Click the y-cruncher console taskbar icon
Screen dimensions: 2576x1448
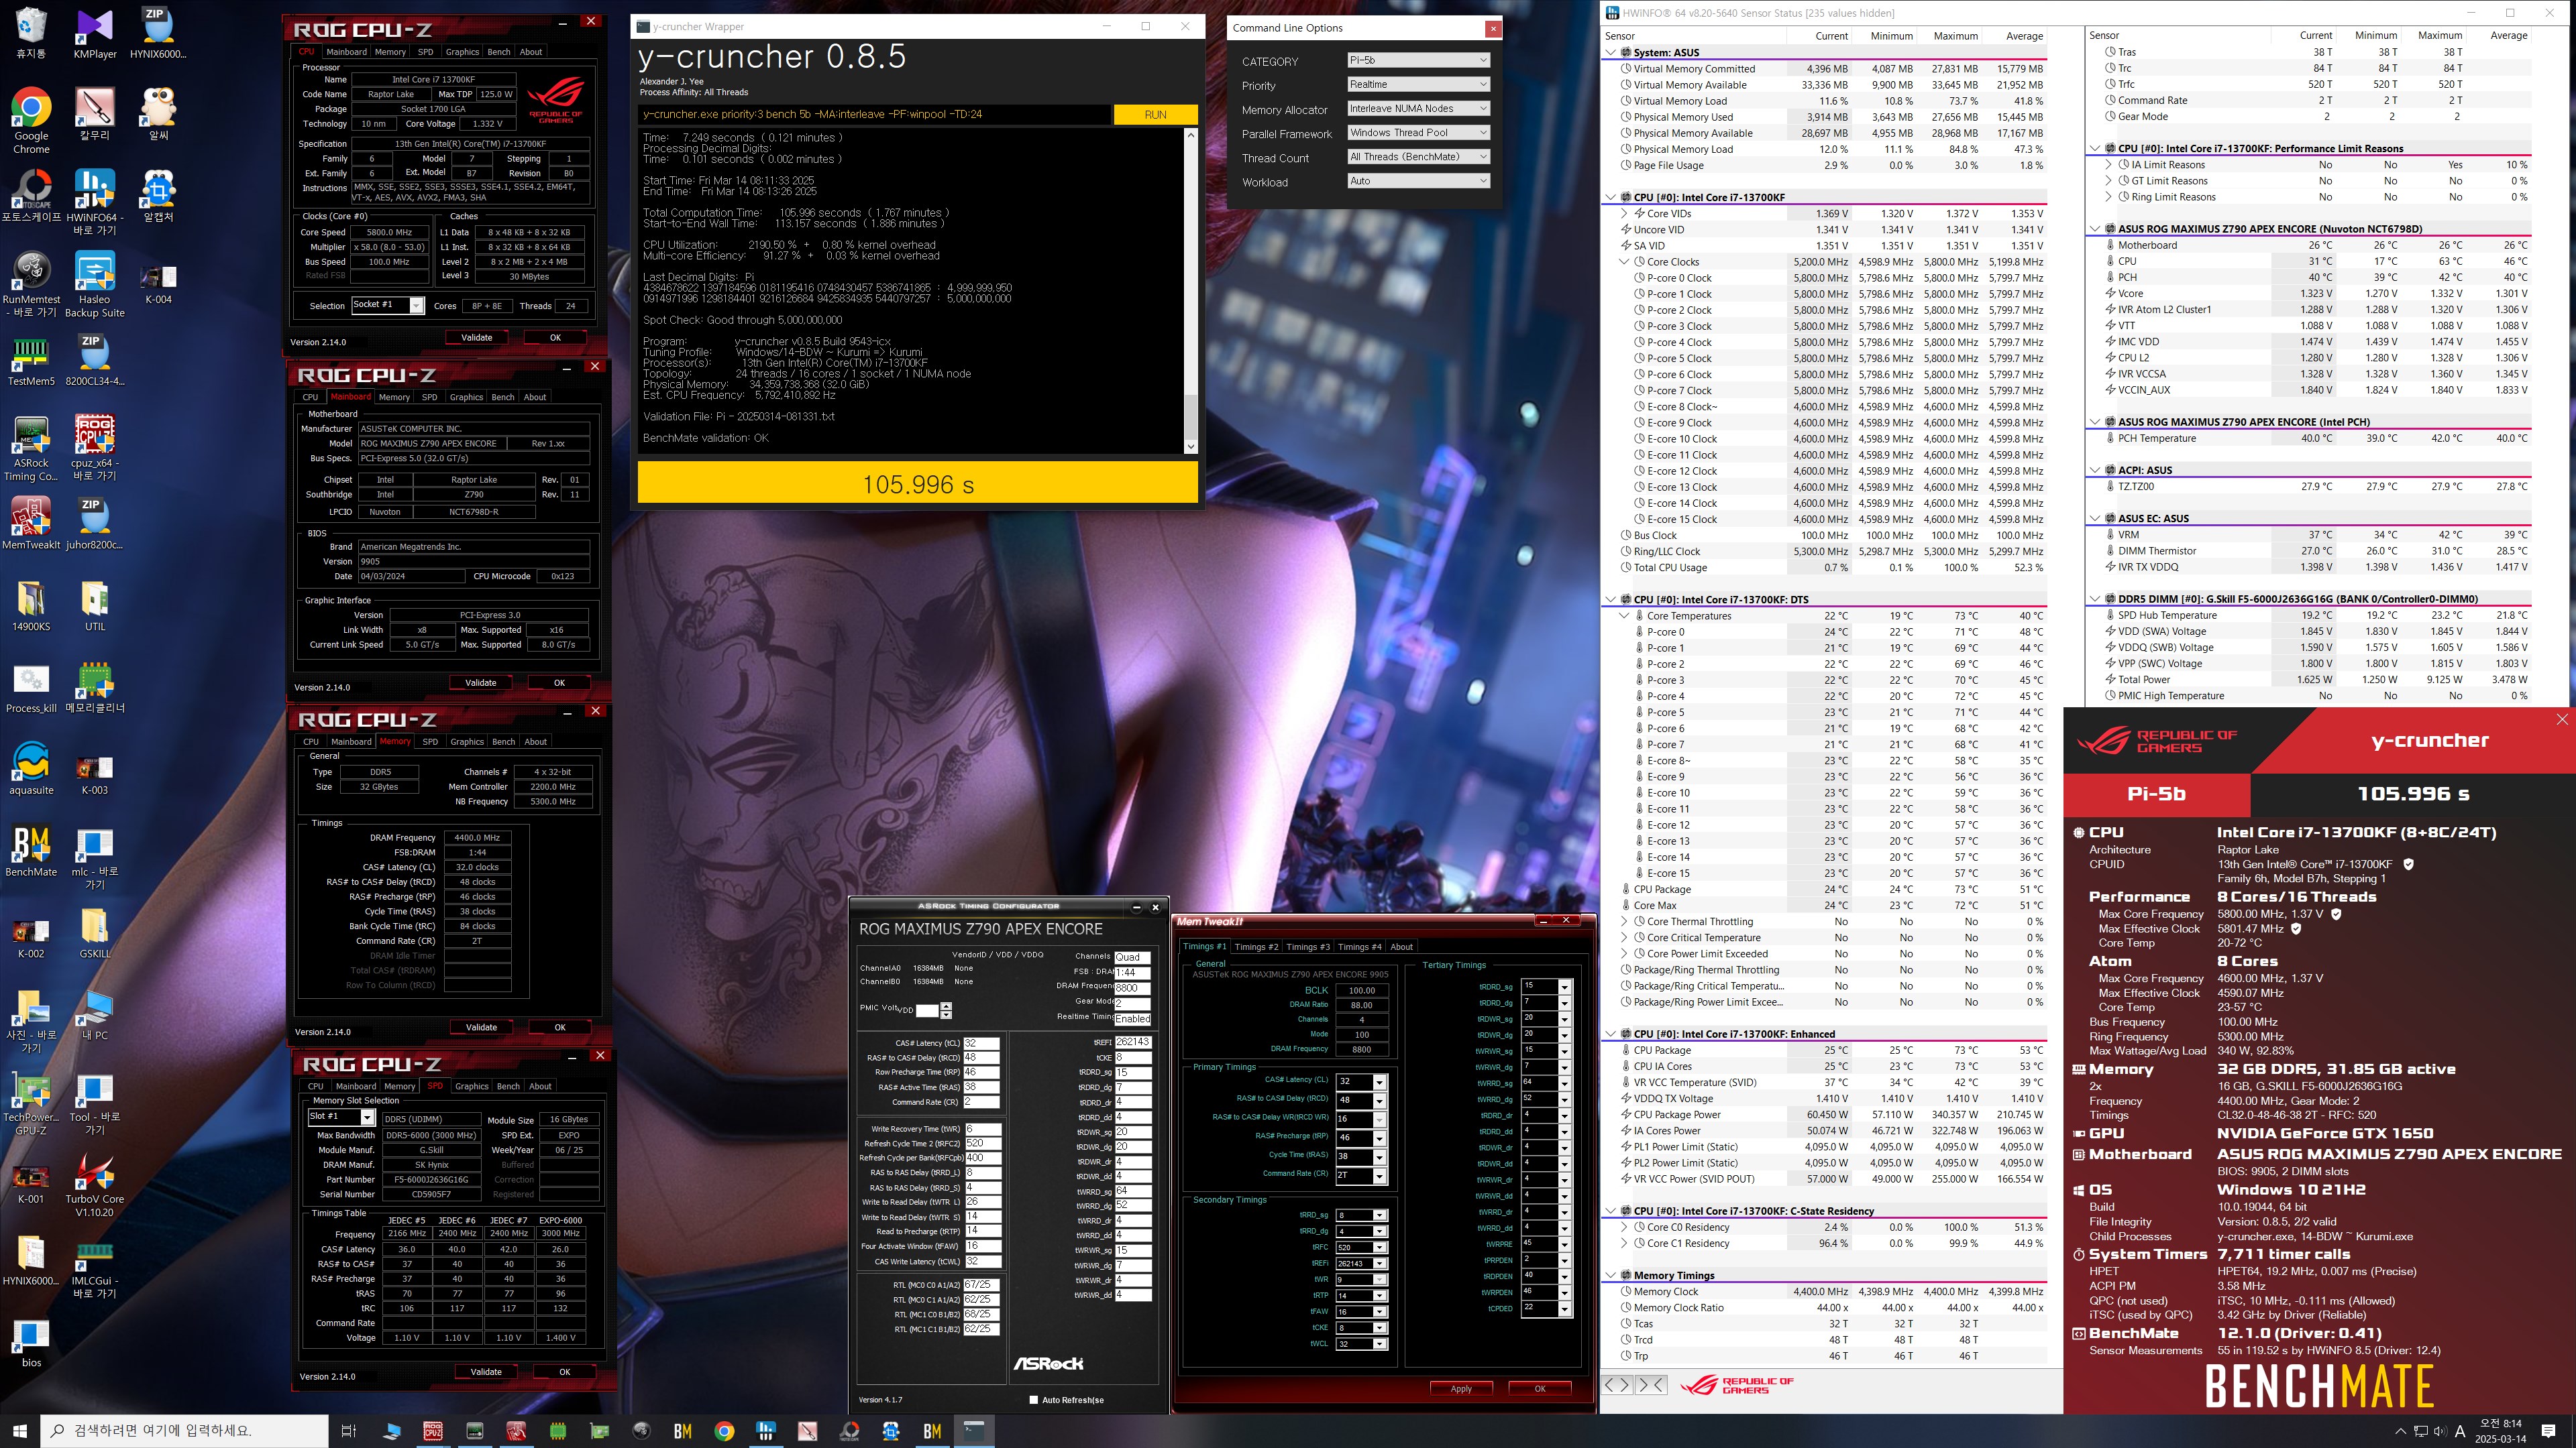[x=973, y=1430]
